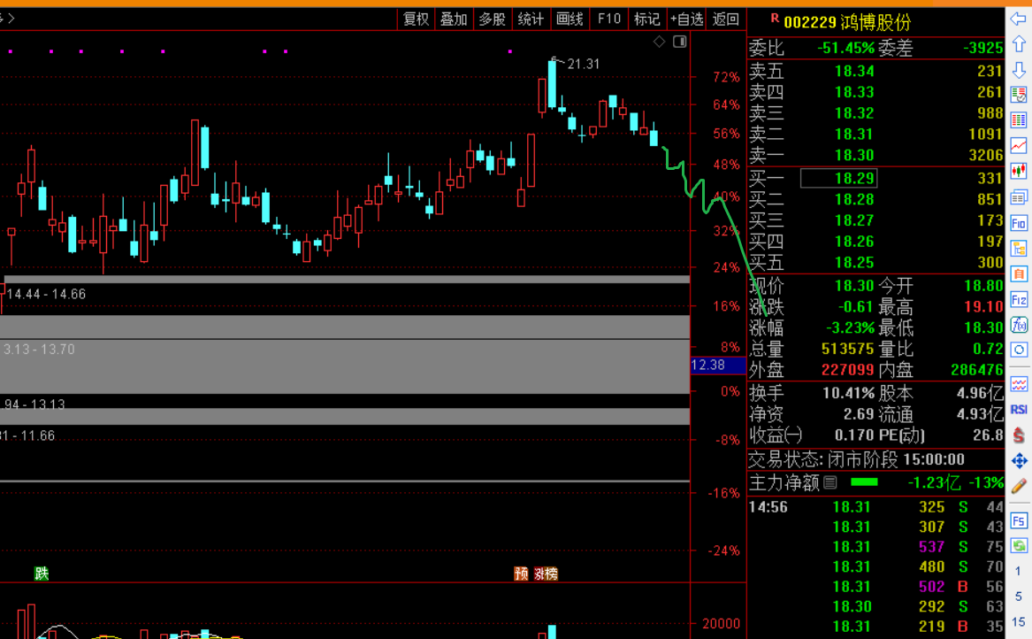
Task: Click the down arrow icon in sidebar
Action: coord(1018,70)
